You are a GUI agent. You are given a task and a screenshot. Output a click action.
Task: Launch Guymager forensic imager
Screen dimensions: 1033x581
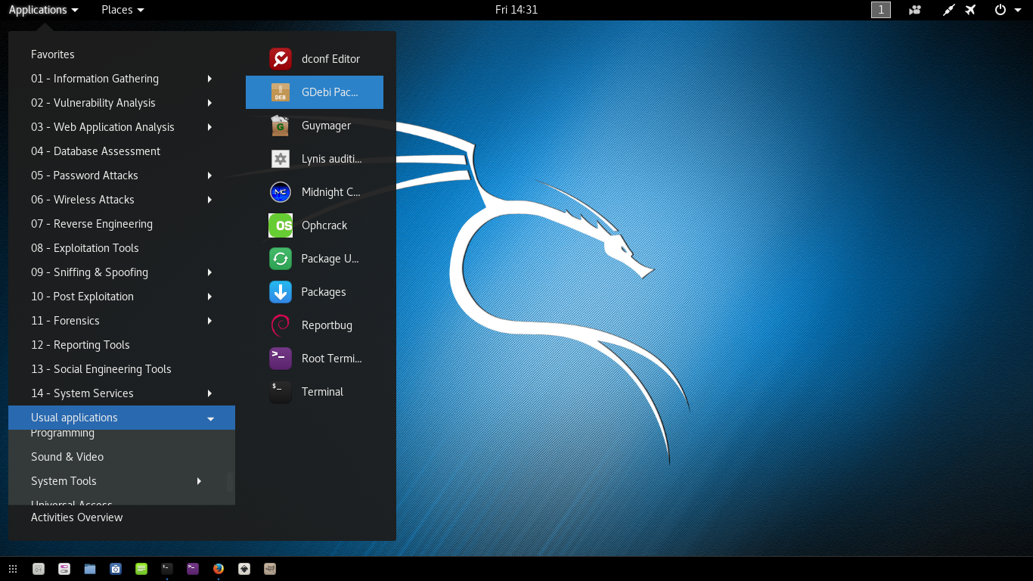tap(325, 126)
